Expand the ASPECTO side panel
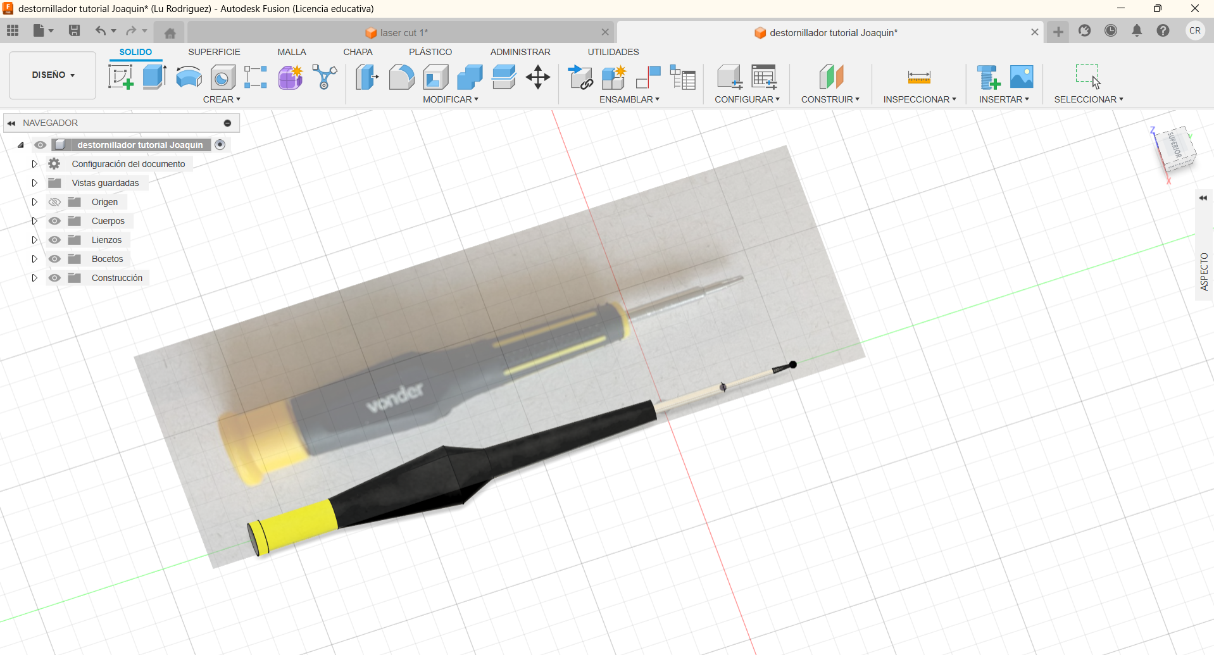 pyautogui.click(x=1203, y=198)
